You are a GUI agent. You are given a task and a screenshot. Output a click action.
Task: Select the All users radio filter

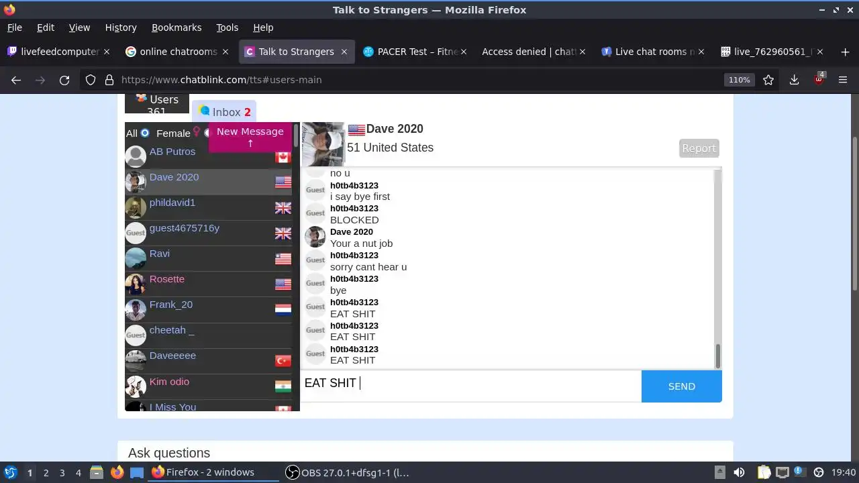click(x=144, y=133)
